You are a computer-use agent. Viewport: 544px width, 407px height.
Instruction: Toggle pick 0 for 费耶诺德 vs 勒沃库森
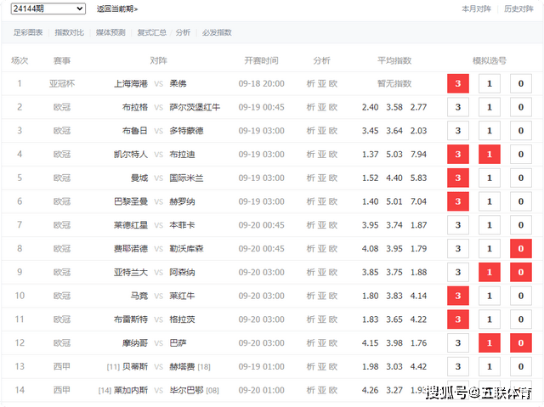click(x=521, y=249)
